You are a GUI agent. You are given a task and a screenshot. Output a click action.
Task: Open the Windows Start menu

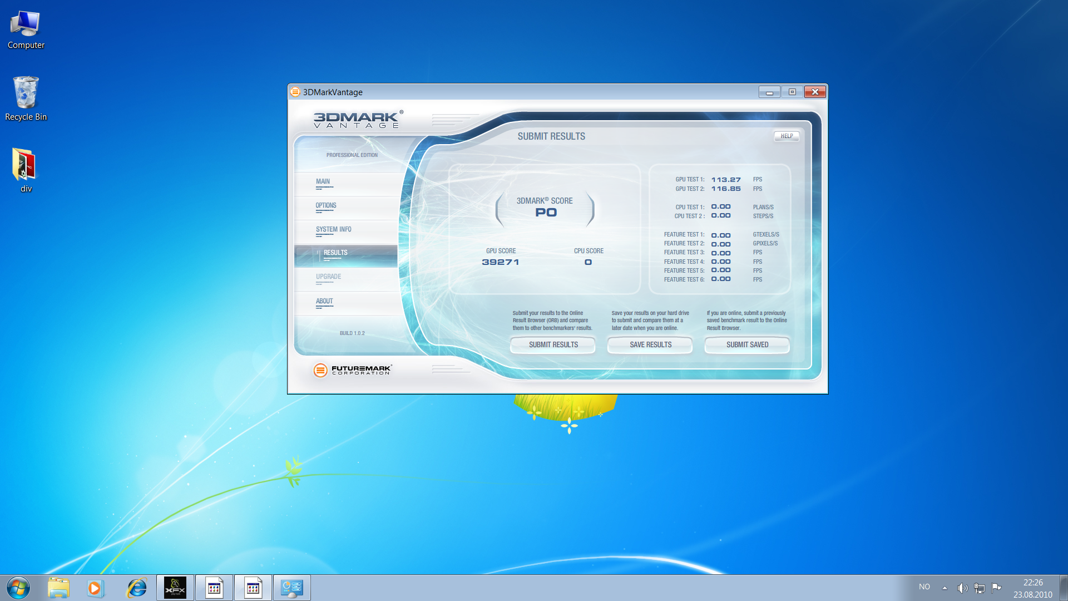tap(18, 588)
